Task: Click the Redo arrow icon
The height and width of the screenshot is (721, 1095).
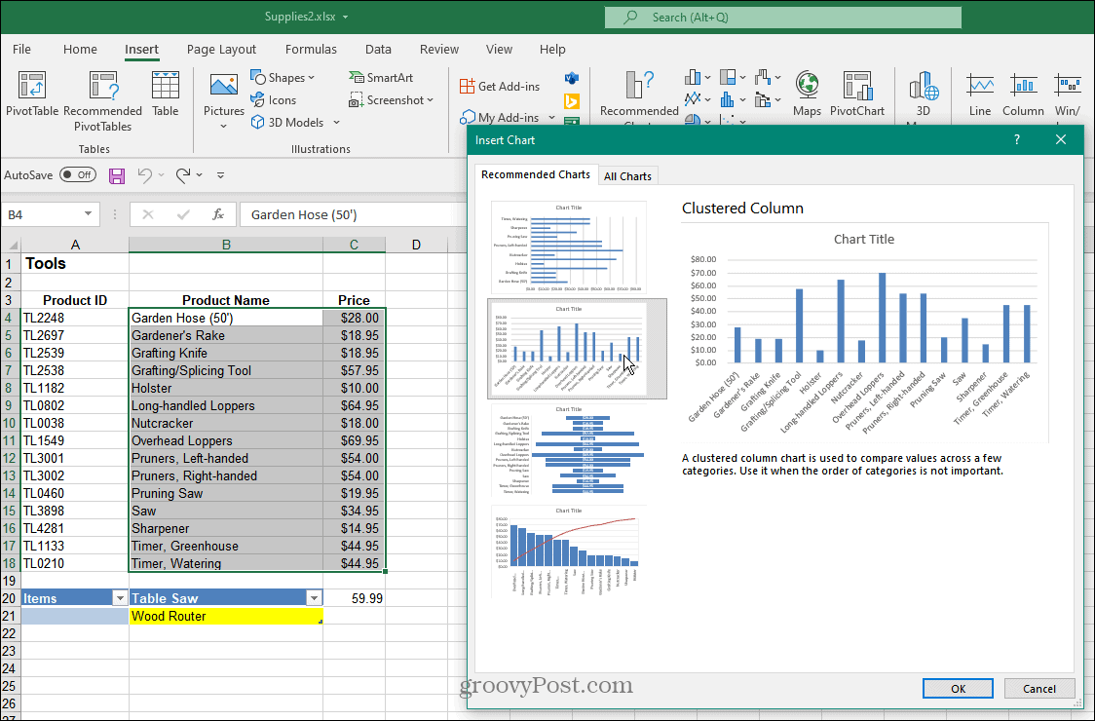Action: [x=183, y=175]
